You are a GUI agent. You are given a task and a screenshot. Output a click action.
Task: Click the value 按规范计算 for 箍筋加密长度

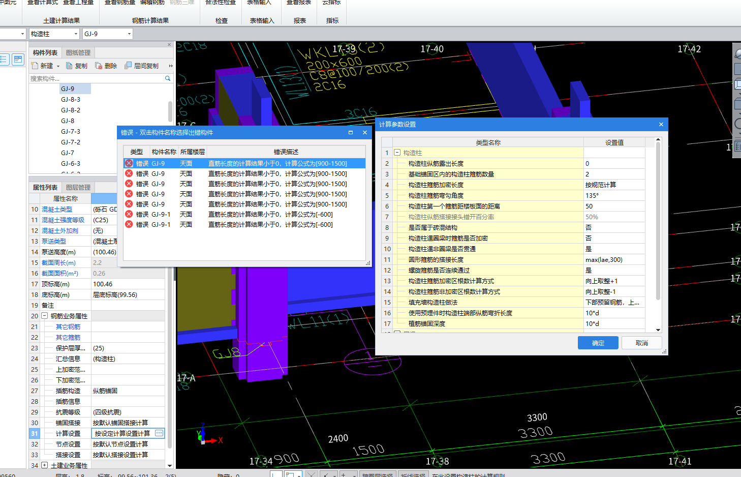coord(614,185)
